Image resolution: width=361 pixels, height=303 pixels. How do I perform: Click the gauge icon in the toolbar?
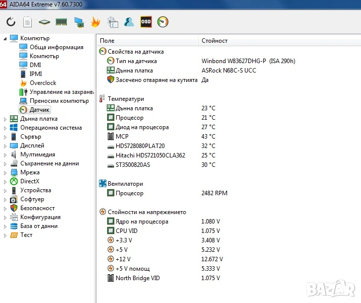(x=163, y=22)
